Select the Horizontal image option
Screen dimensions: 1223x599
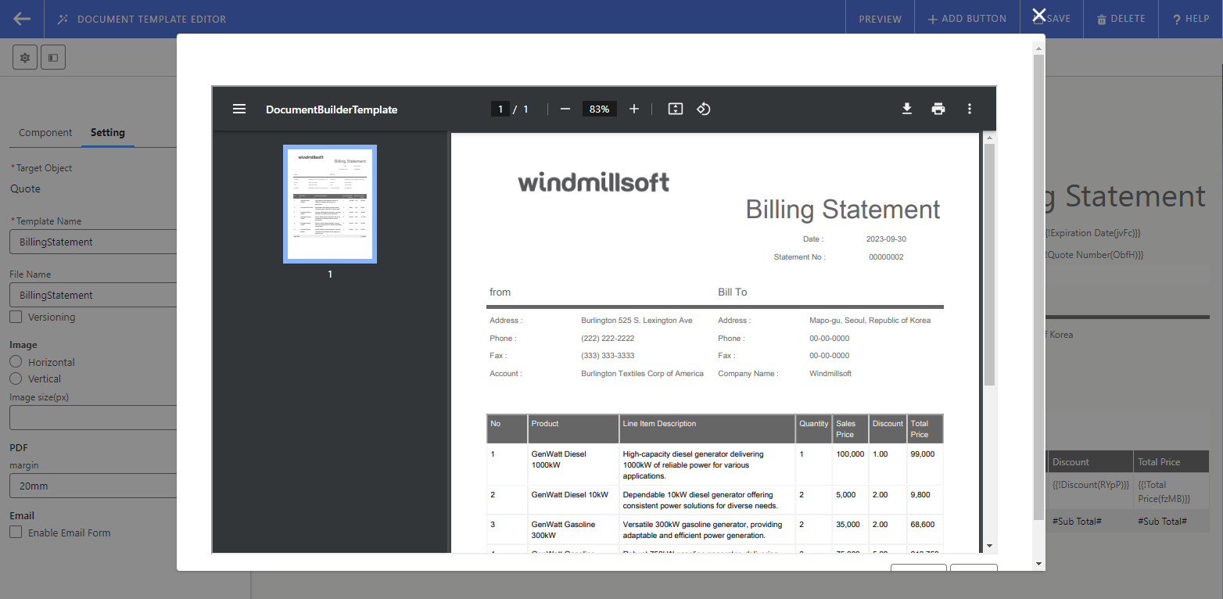16,362
